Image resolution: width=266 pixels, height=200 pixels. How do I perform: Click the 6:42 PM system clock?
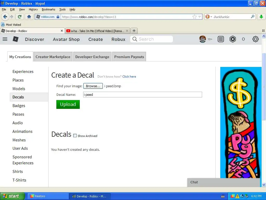[256, 196]
